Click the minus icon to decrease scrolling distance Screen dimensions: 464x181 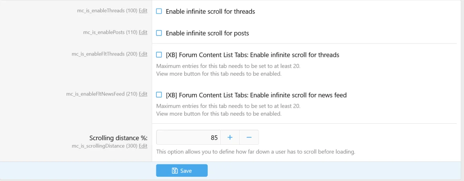click(249, 137)
